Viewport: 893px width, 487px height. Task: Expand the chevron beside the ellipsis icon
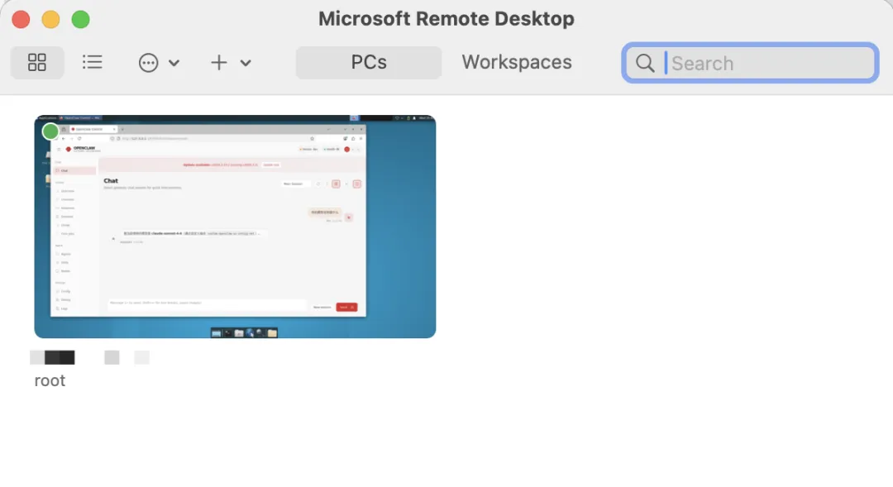[174, 63]
